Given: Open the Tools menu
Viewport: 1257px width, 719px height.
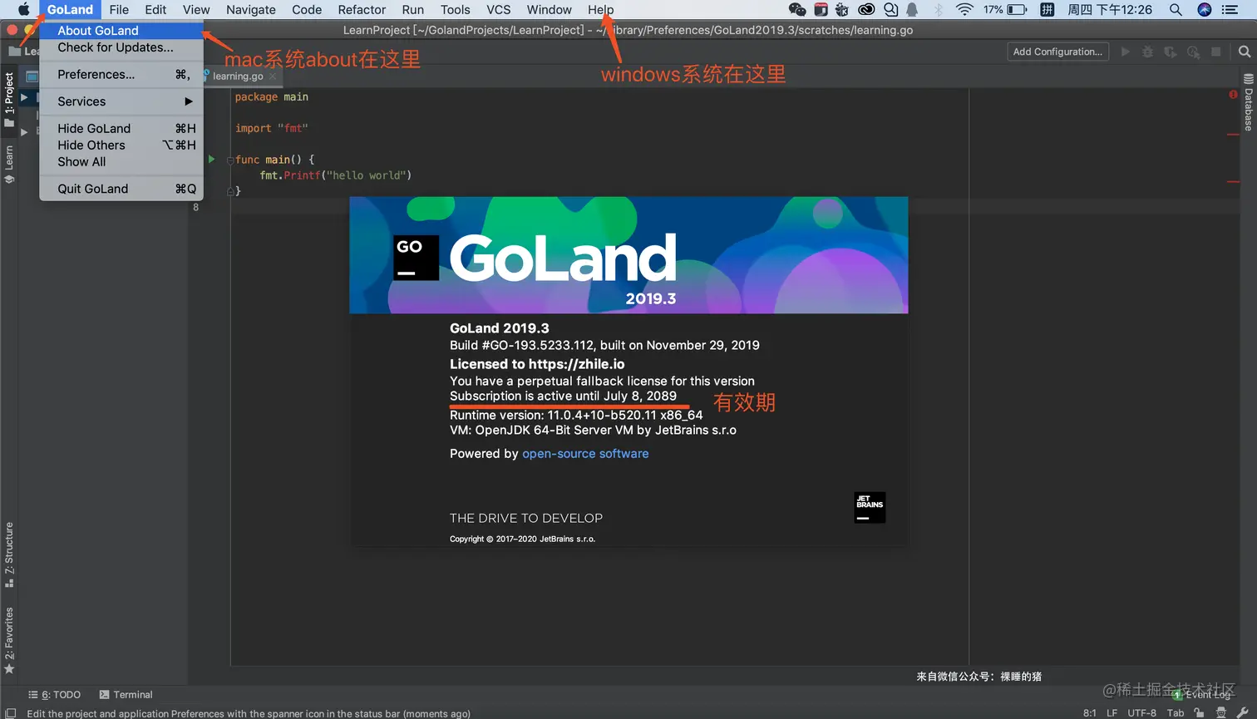Looking at the screenshot, I should click(456, 10).
